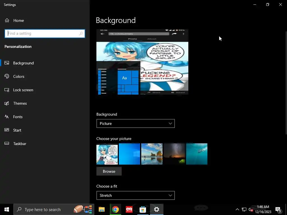
Task: Click the muted volume tray icon
Action: point(251,209)
